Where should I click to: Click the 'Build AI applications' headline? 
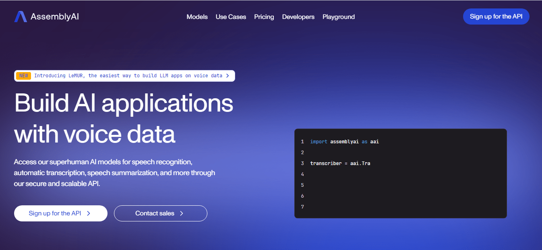coord(124,104)
